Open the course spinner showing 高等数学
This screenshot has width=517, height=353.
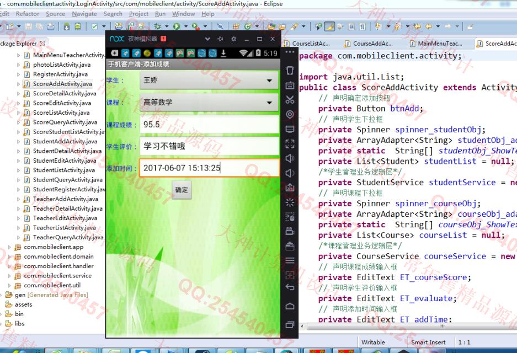click(x=209, y=102)
